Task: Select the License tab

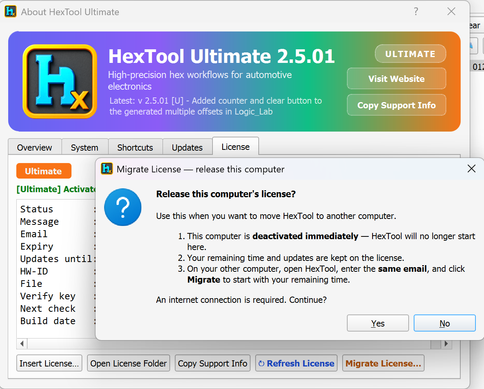Action: 236,147
